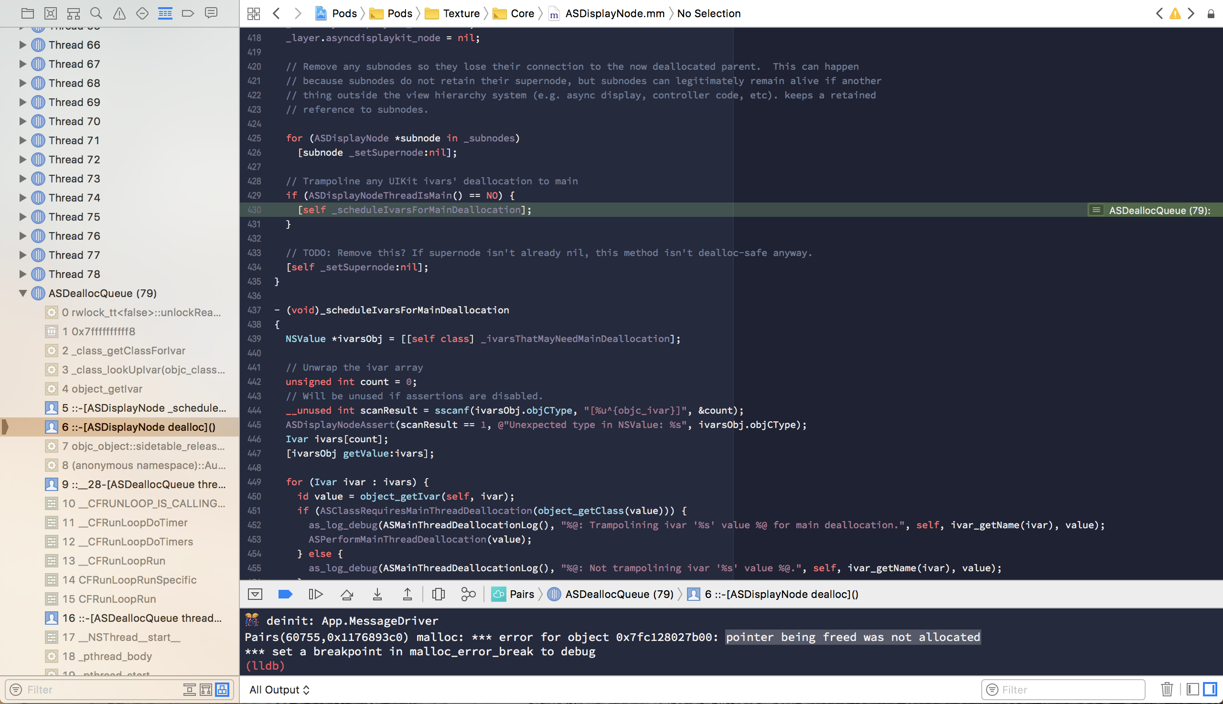The height and width of the screenshot is (704, 1223).
Task: Open the Find navigator
Action: [96, 13]
